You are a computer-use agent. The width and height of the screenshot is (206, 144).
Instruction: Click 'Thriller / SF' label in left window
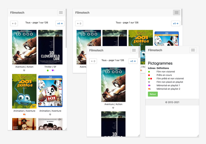[50, 67]
